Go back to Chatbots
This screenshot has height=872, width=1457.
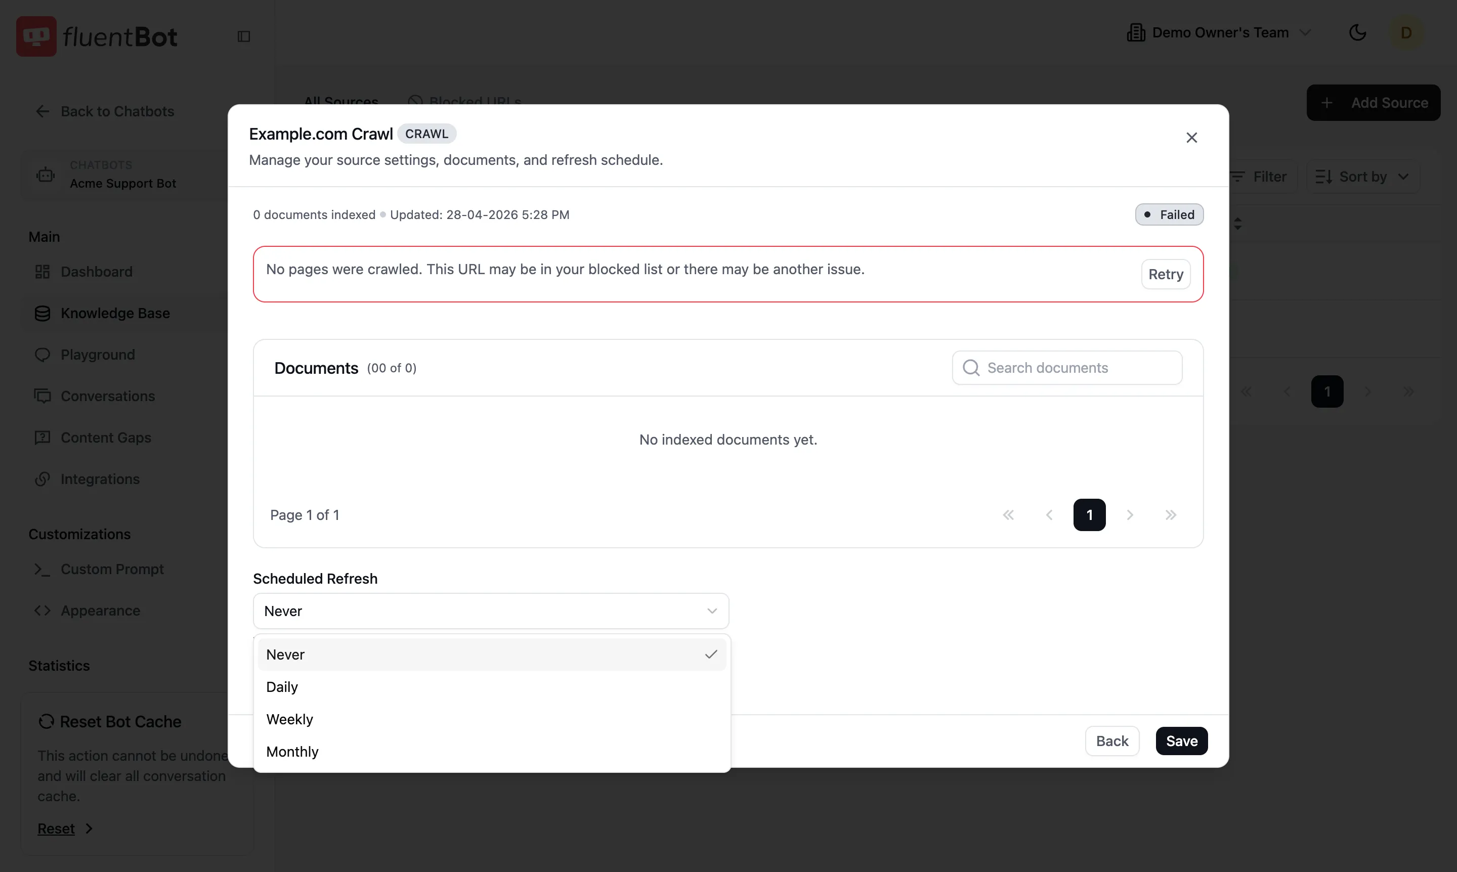(x=105, y=111)
